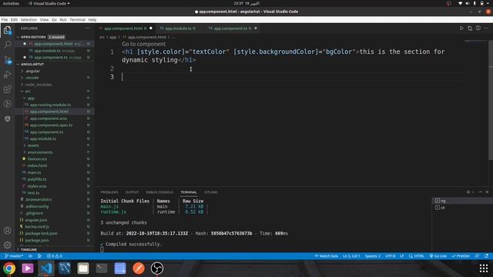Click the errors and warnings status indicator
Viewport: 493px width, 277px height.
click(x=55, y=256)
